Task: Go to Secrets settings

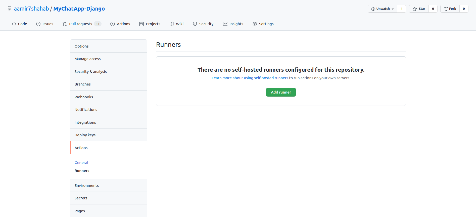Action: [109, 198]
